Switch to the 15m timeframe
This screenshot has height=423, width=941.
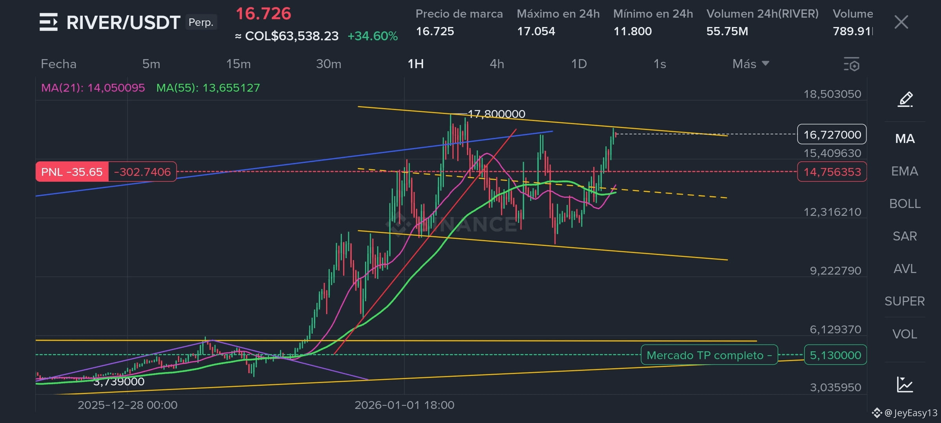pos(238,64)
